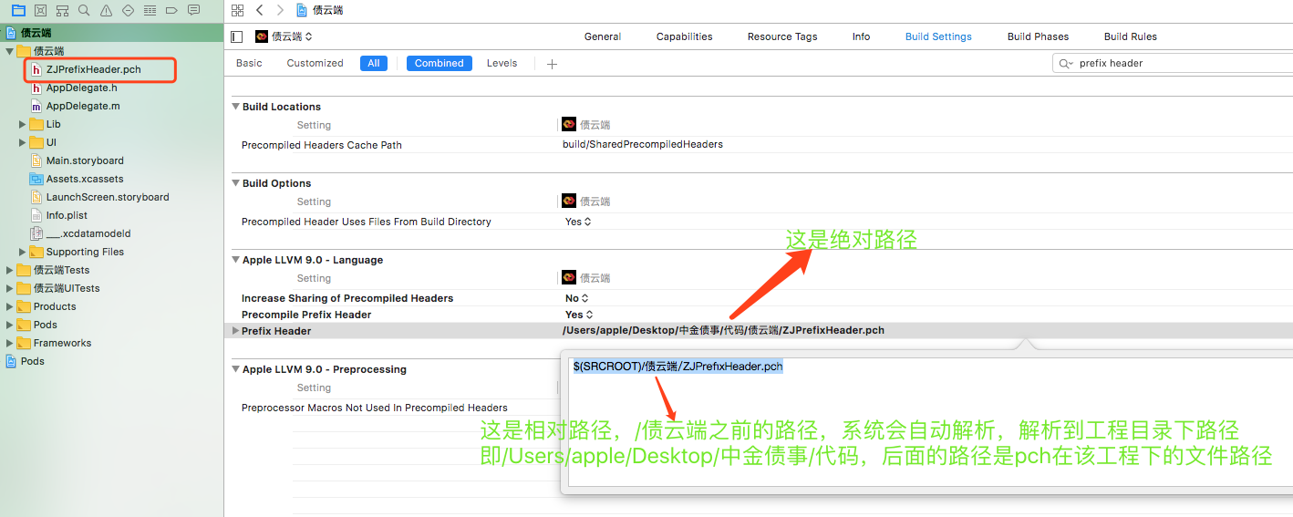Toggle the project and targets list sidebar
1293x517 pixels.
237,36
